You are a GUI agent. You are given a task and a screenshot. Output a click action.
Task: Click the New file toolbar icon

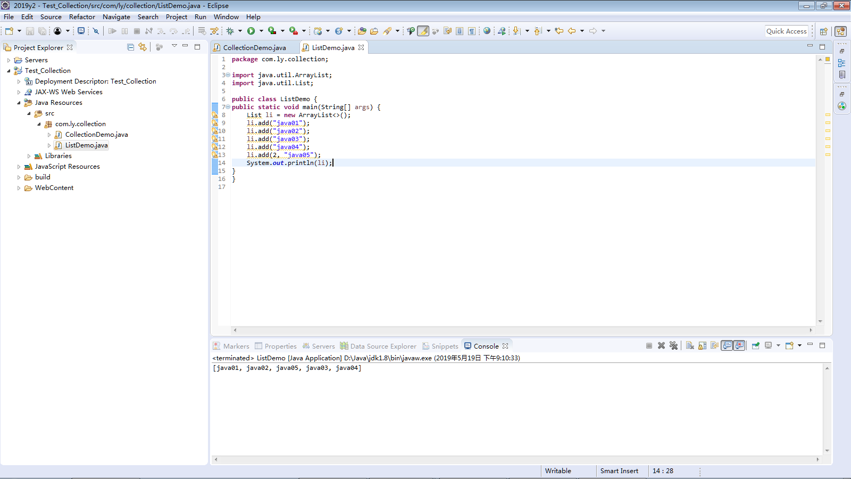coord(9,31)
